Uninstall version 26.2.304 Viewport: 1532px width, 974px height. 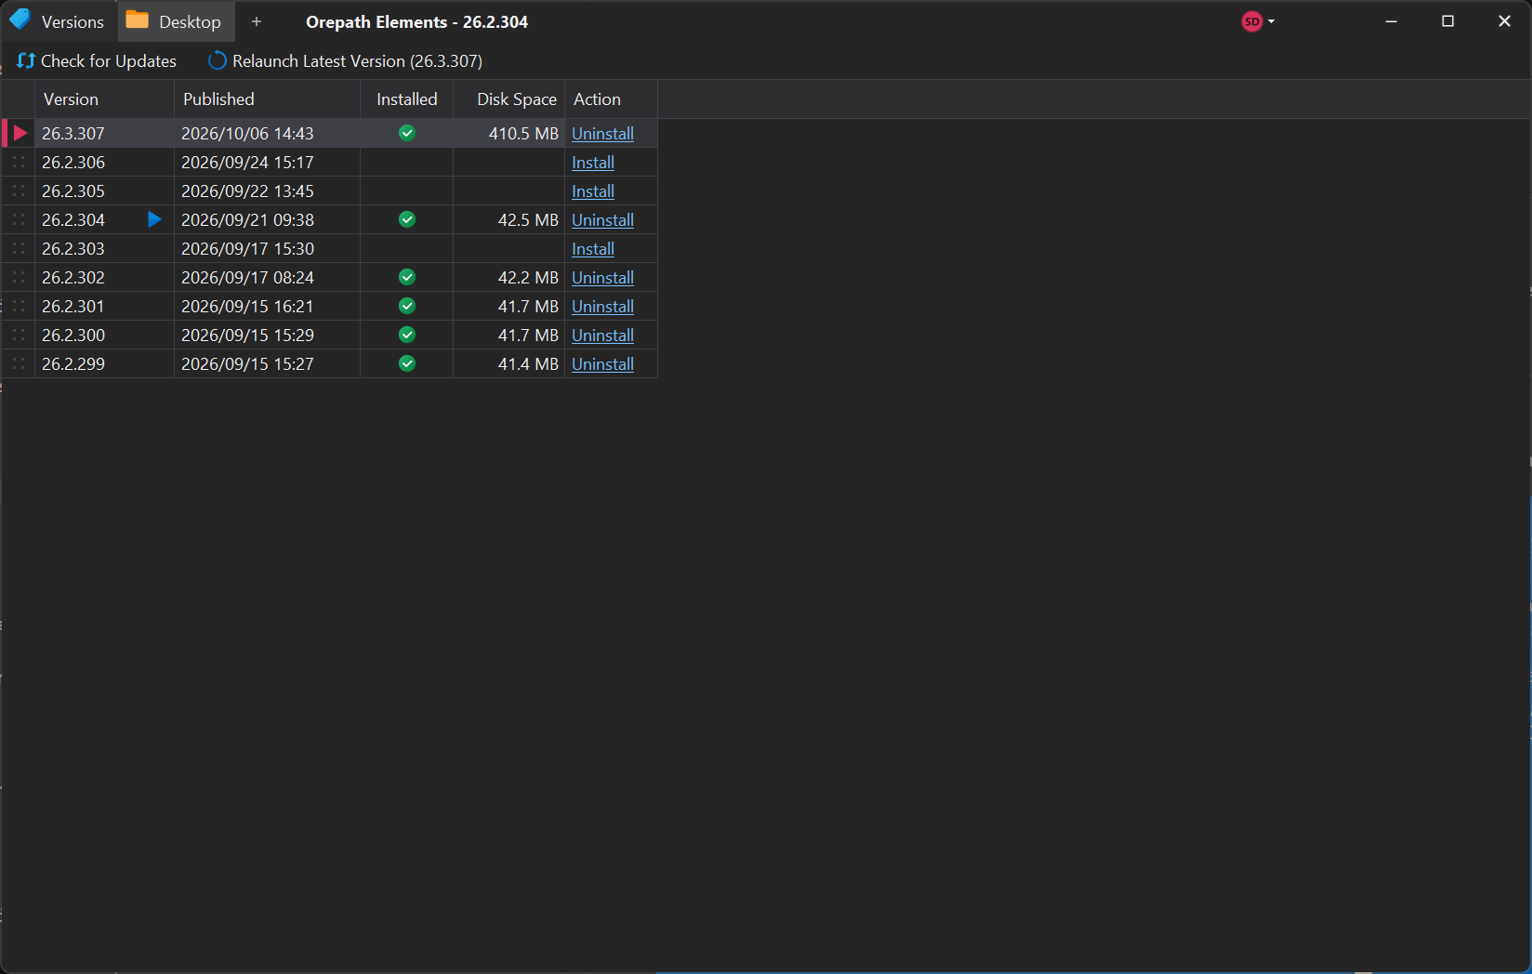pyautogui.click(x=602, y=219)
